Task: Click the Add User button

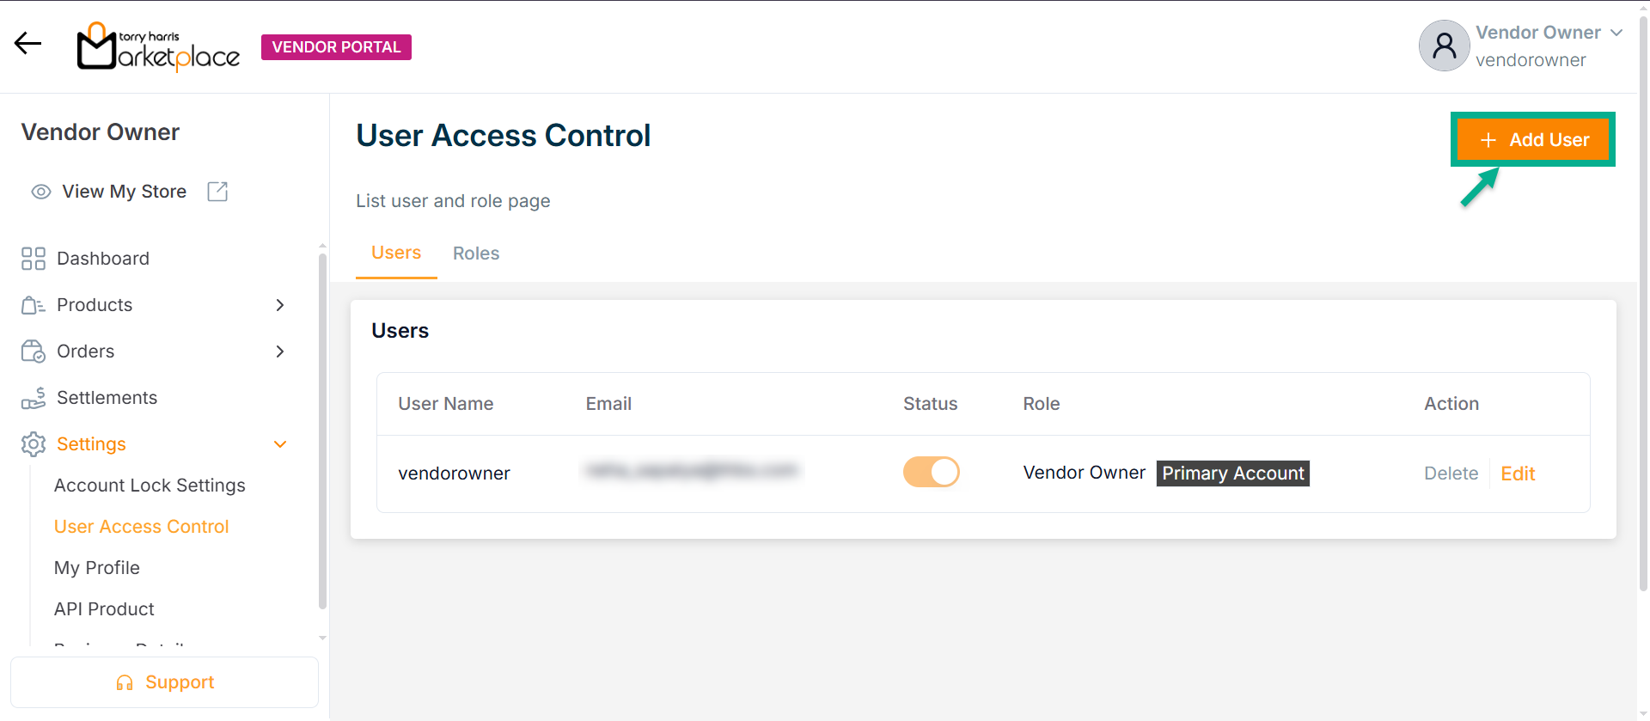Action: [1533, 140]
